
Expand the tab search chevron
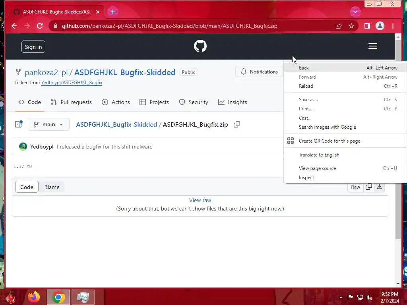pos(355,12)
